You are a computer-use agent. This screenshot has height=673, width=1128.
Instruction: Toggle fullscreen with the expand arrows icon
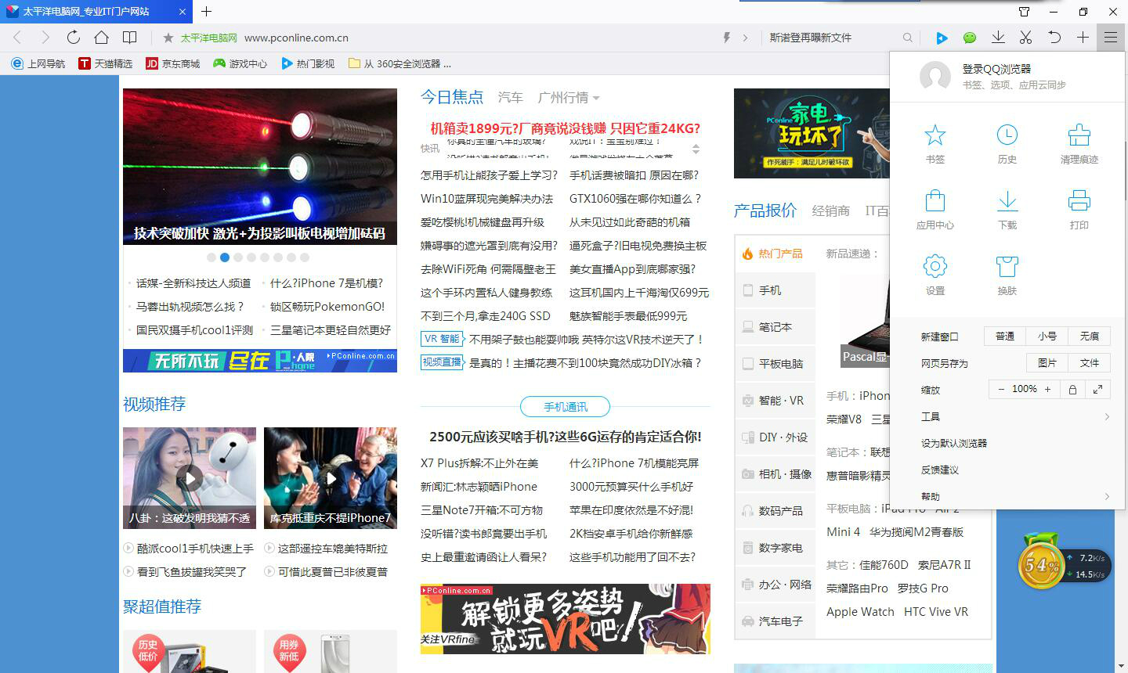pos(1097,389)
